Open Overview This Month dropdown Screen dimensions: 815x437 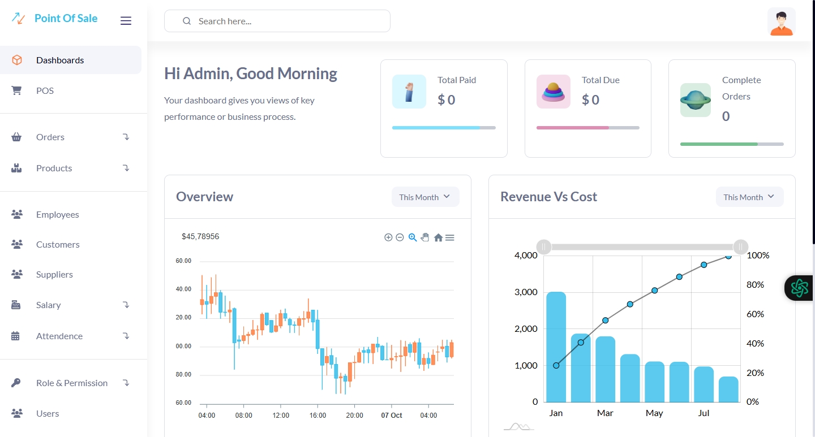point(425,197)
